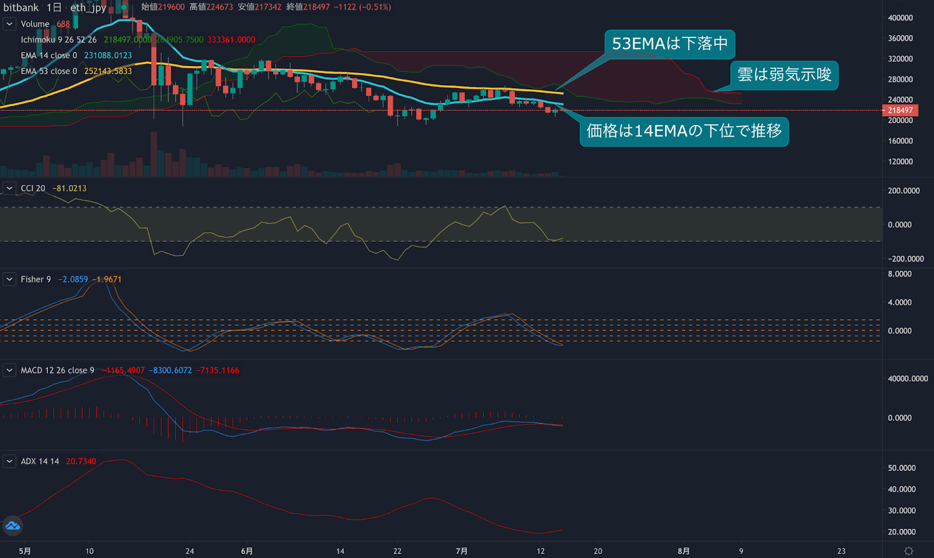The width and height of the screenshot is (934, 558).
Task: Collapse the CCI 20 pane chevron
Action: (x=9, y=188)
